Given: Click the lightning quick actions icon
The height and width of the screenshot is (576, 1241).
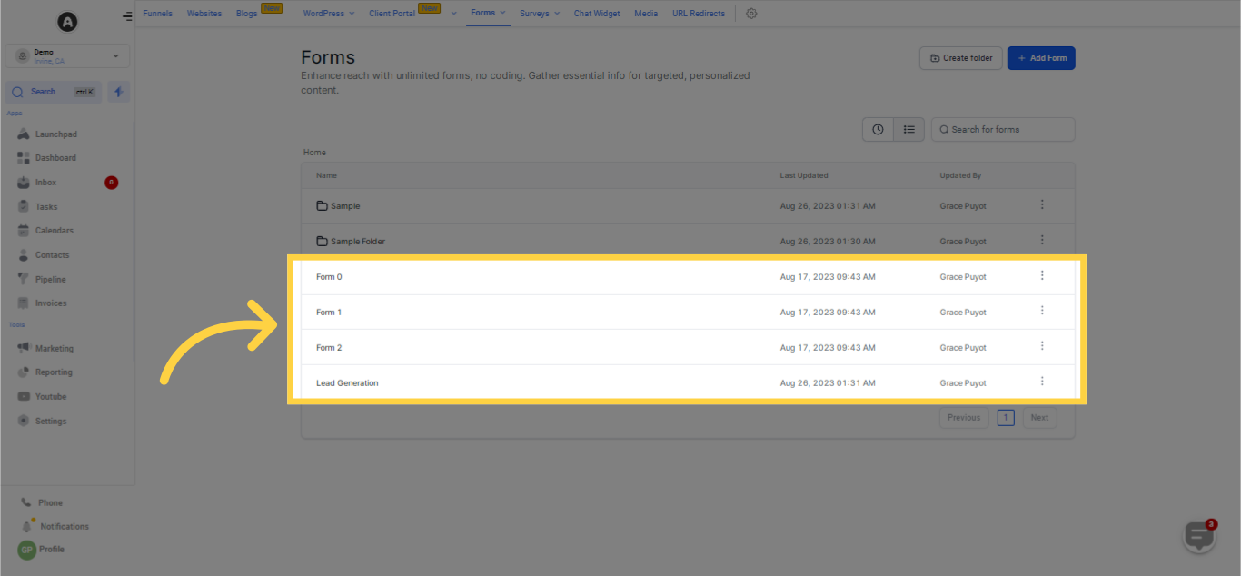Looking at the screenshot, I should click(x=118, y=92).
